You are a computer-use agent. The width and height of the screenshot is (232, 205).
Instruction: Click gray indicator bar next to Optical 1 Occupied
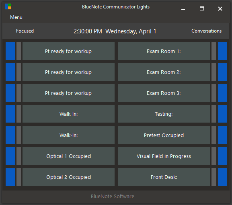click(18, 156)
